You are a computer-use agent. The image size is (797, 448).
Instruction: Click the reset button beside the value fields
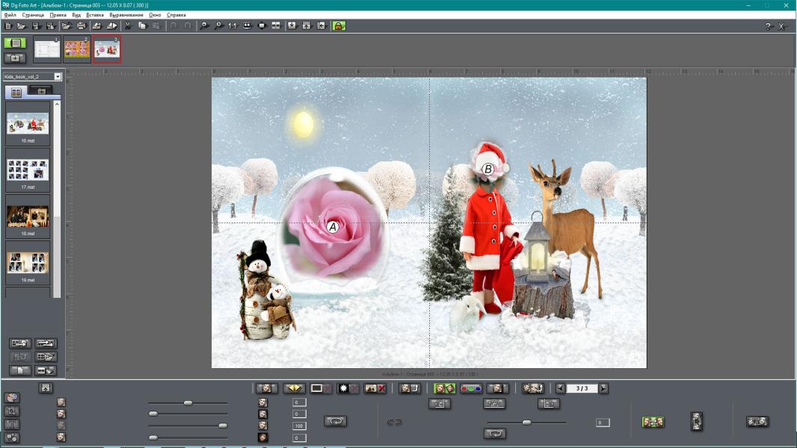point(335,421)
